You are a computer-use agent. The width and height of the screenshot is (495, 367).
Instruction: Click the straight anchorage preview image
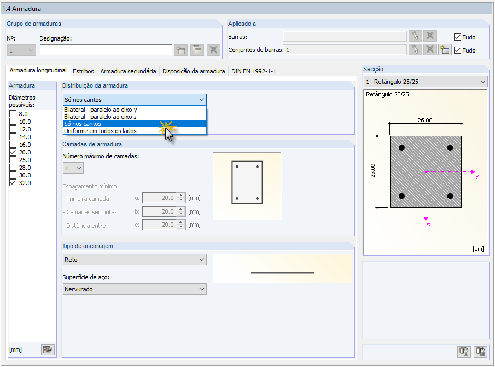point(282,268)
